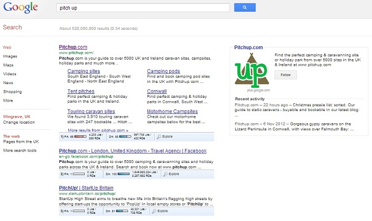Image resolution: width=372 pixels, height=221 pixels.
Task: Click the en-gb.facebook.com/pitchup green URL
Action: click(86, 156)
